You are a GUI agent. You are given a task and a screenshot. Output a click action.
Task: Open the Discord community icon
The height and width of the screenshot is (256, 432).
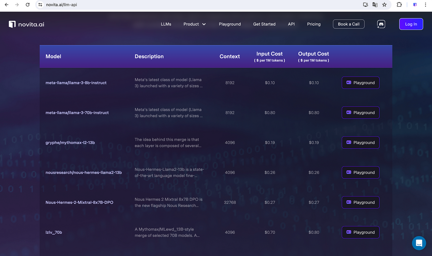coord(381,24)
